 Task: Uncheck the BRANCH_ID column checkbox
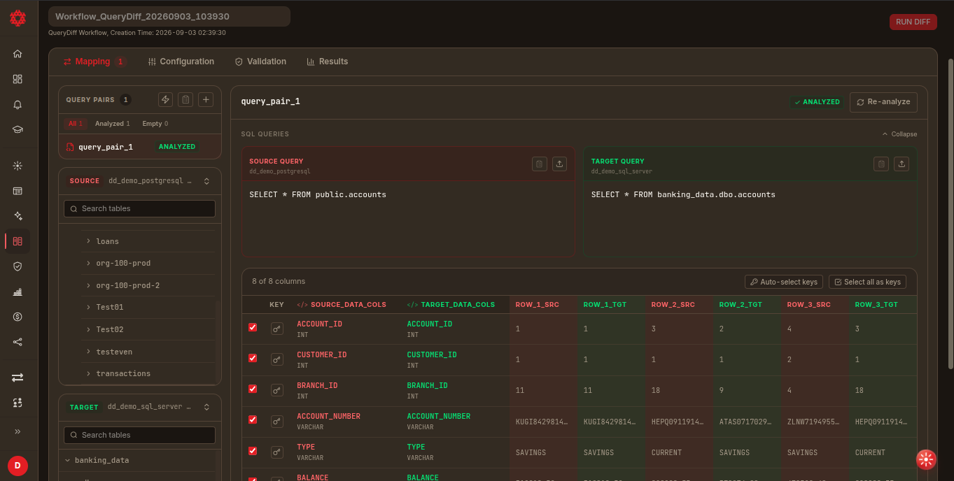tap(253, 389)
